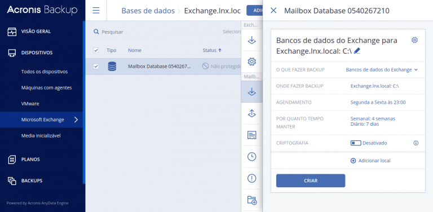Select VMware in sidebar
The width and height of the screenshot is (433, 212).
click(30, 104)
